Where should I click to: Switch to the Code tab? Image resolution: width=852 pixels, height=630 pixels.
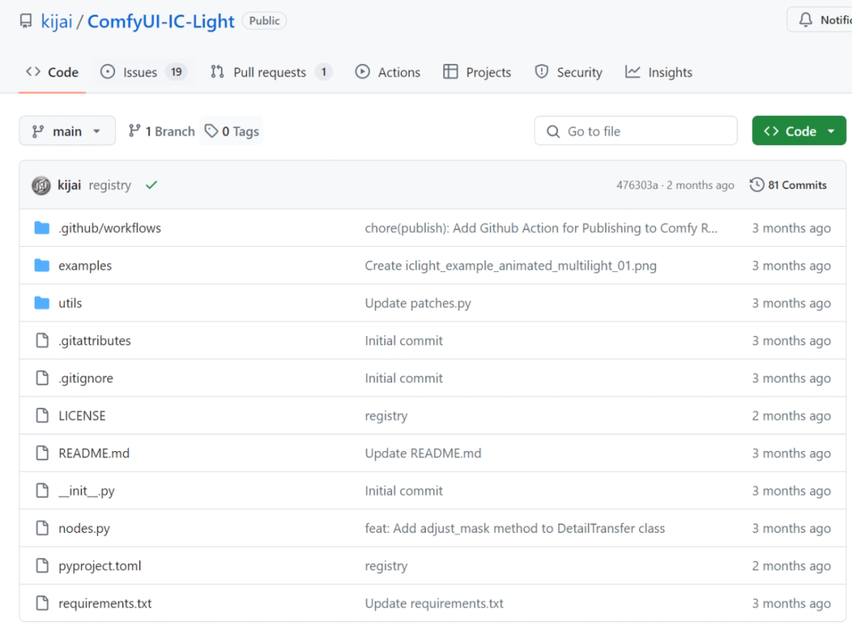(x=52, y=73)
